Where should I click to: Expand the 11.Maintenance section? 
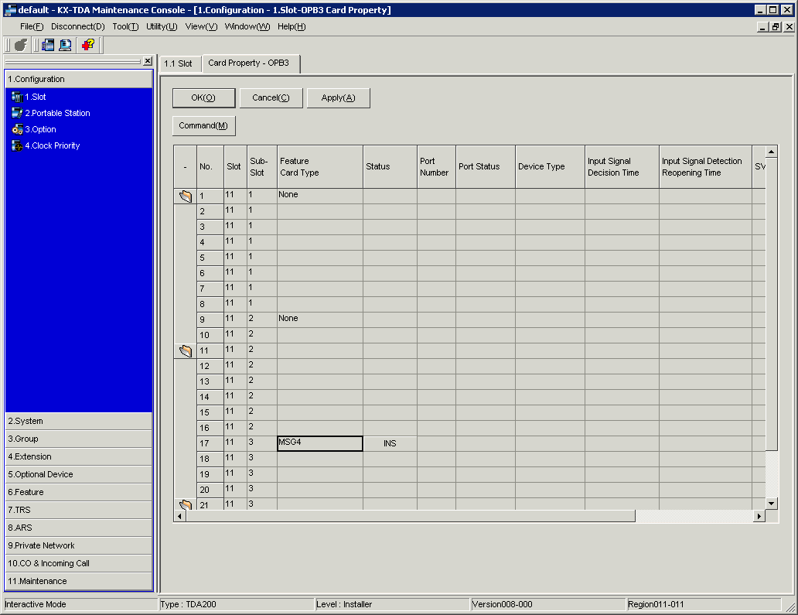79,581
